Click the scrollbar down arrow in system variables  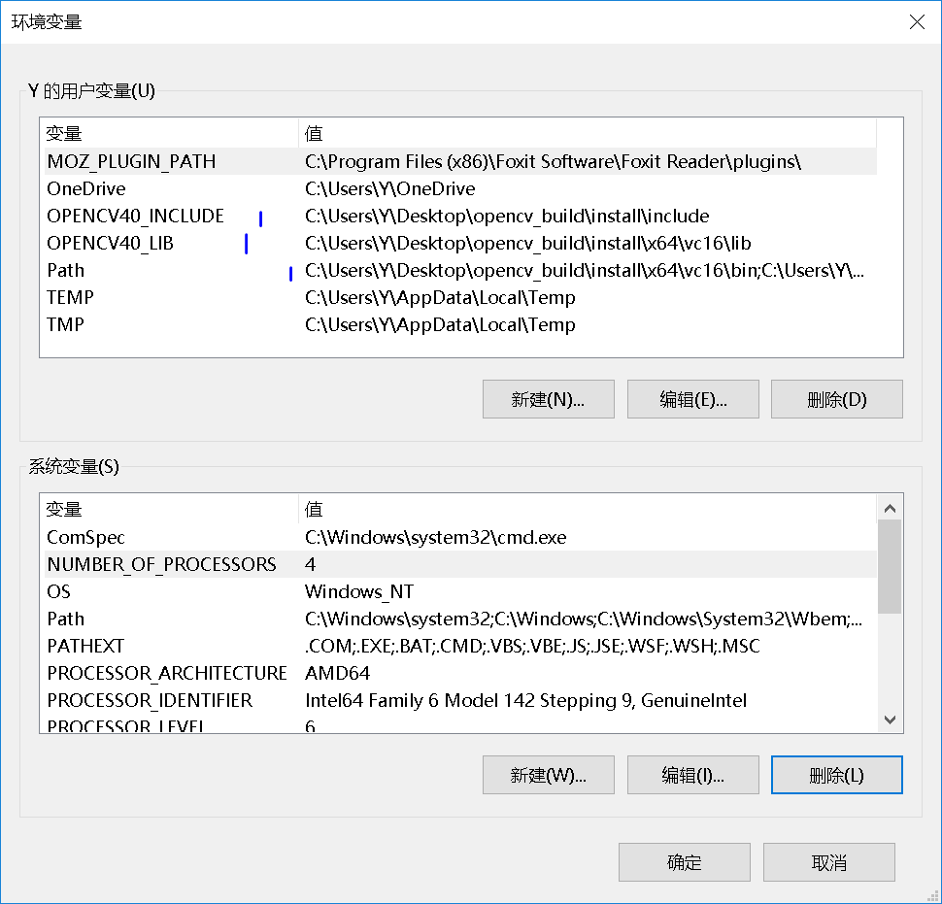click(x=890, y=720)
